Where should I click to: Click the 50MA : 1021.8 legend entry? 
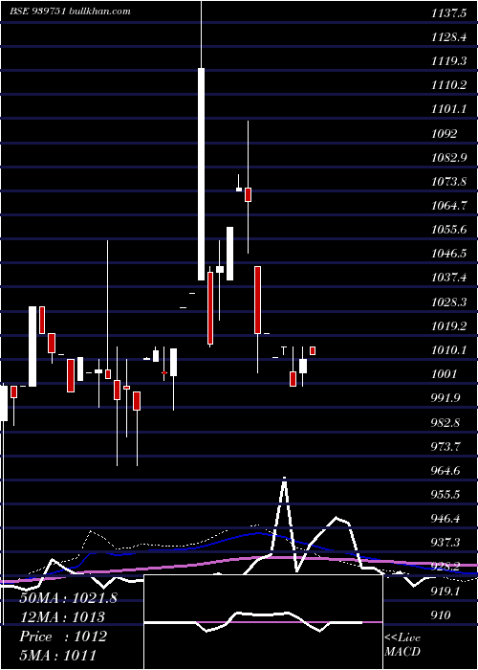(68, 598)
